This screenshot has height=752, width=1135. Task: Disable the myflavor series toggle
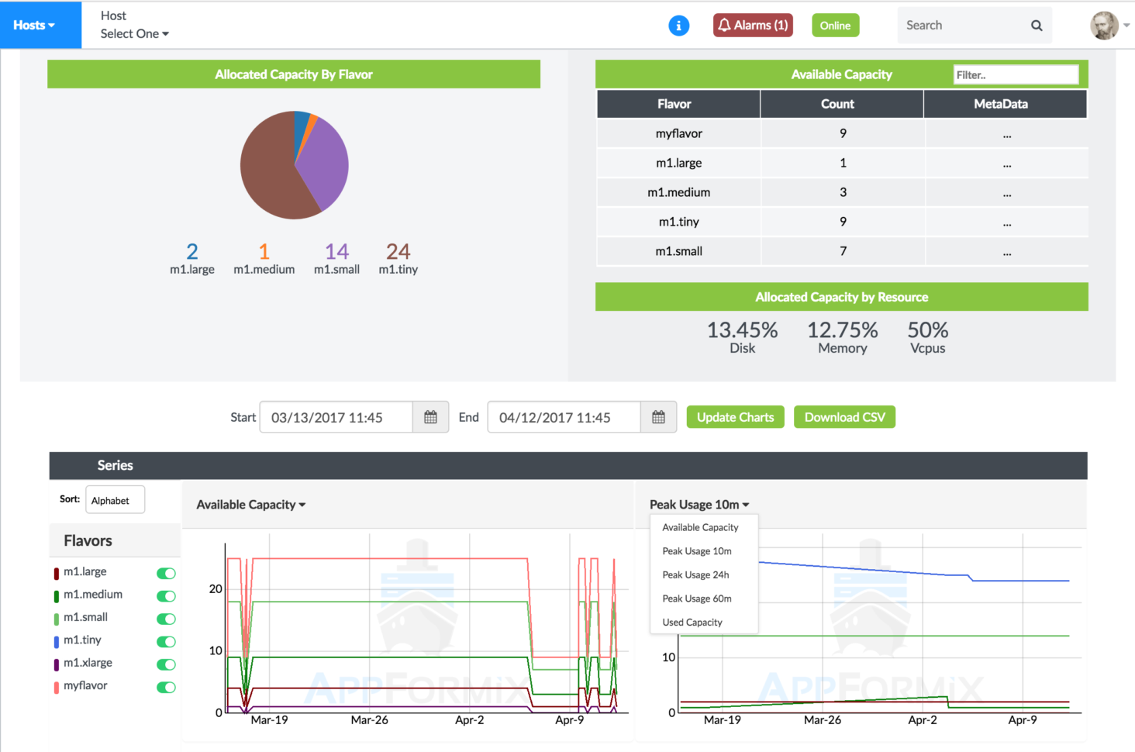tap(166, 687)
